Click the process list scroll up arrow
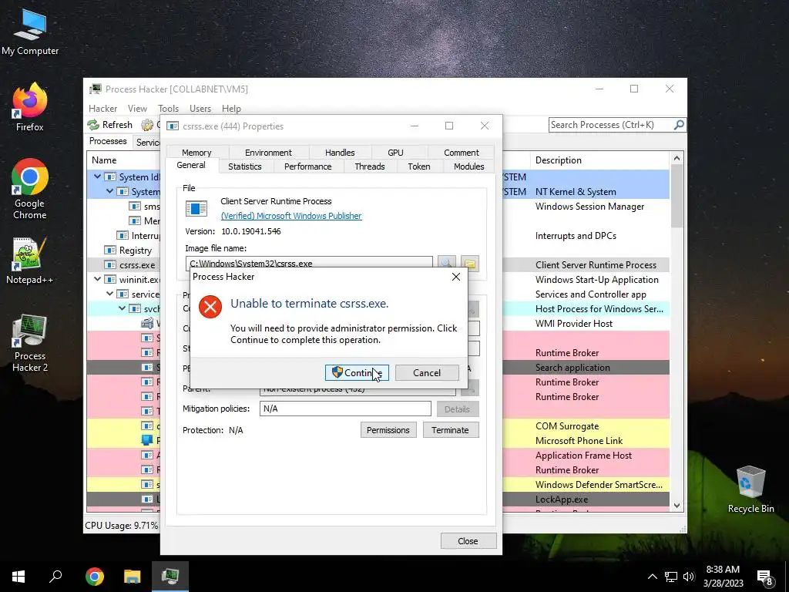789x592 pixels. click(677, 159)
